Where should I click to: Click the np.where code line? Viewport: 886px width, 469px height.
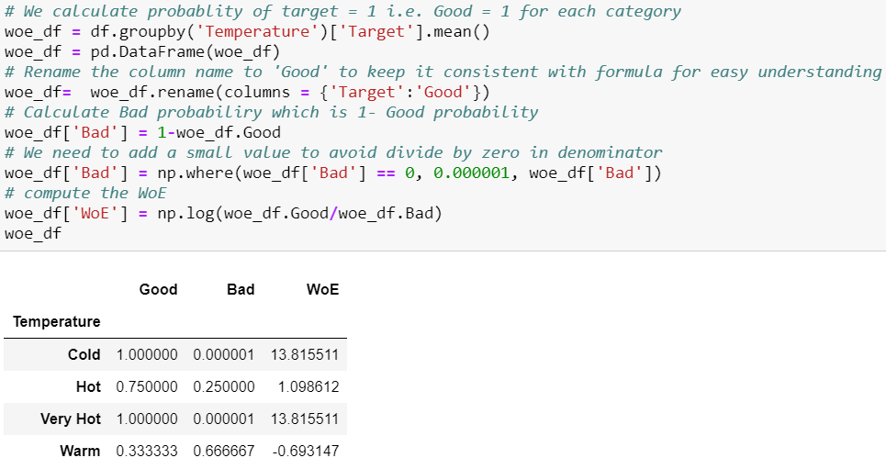332,173
